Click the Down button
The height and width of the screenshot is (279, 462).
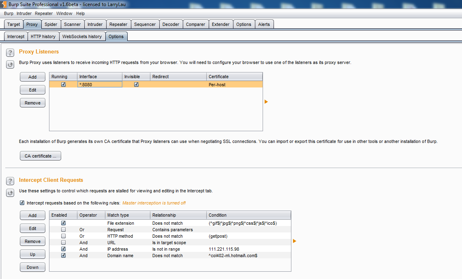[x=32, y=267]
